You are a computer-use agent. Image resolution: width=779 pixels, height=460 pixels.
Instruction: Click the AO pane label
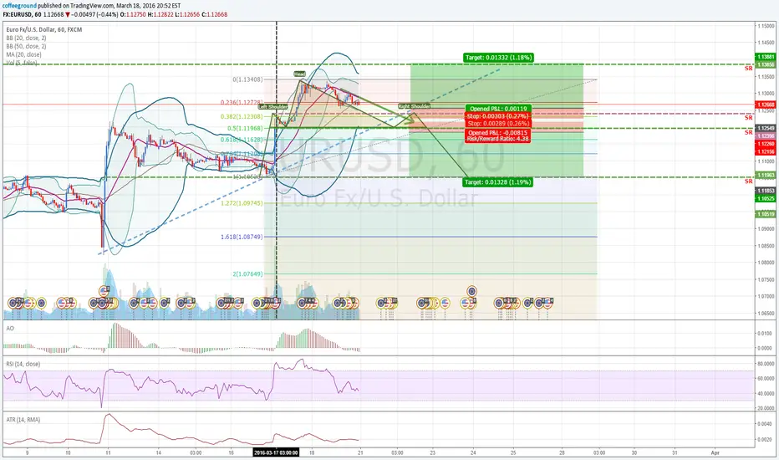coord(10,328)
